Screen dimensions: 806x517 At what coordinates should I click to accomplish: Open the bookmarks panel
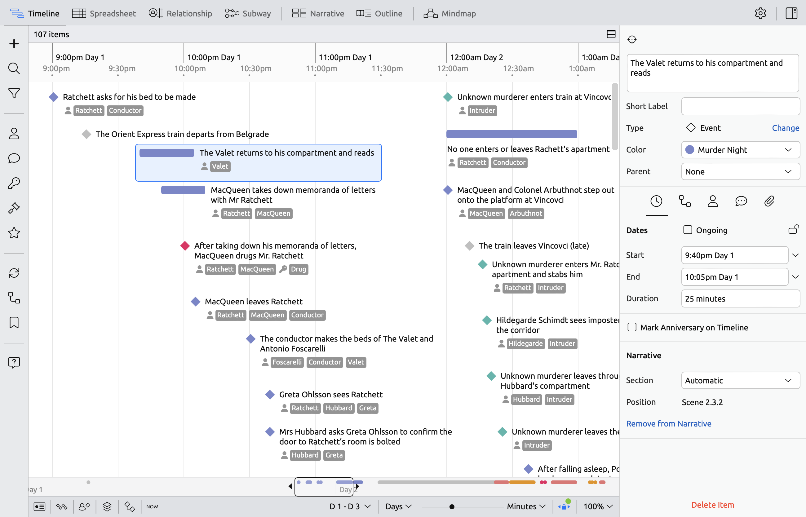14,322
